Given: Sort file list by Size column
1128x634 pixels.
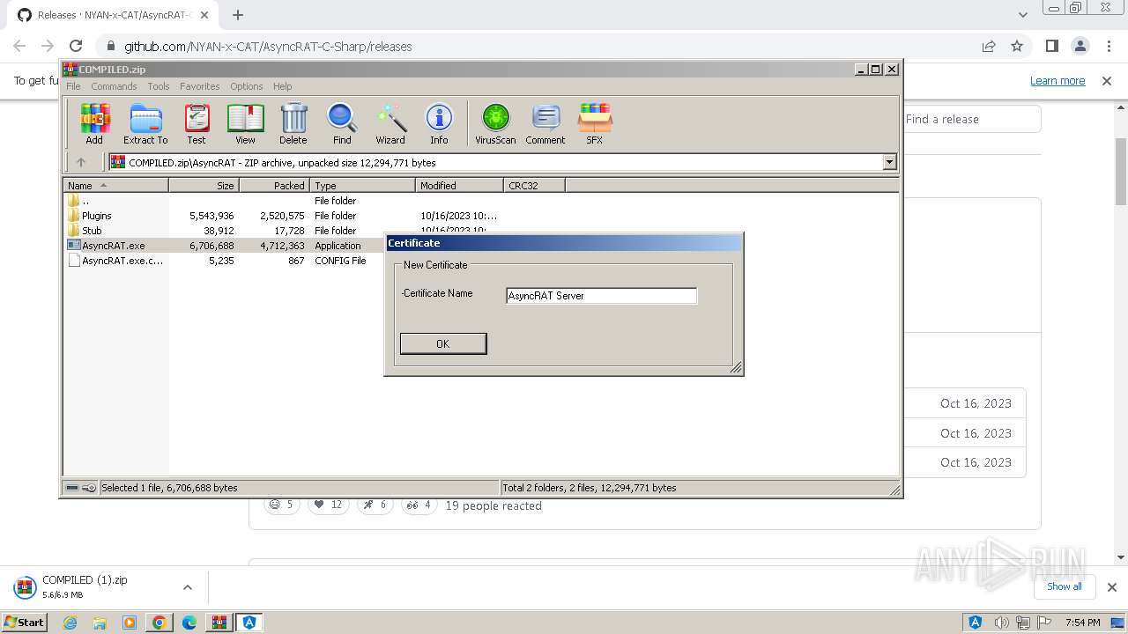Looking at the screenshot, I should (204, 186).
